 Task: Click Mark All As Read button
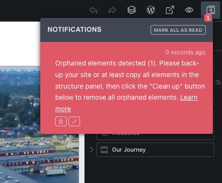(x=178, y=30)
